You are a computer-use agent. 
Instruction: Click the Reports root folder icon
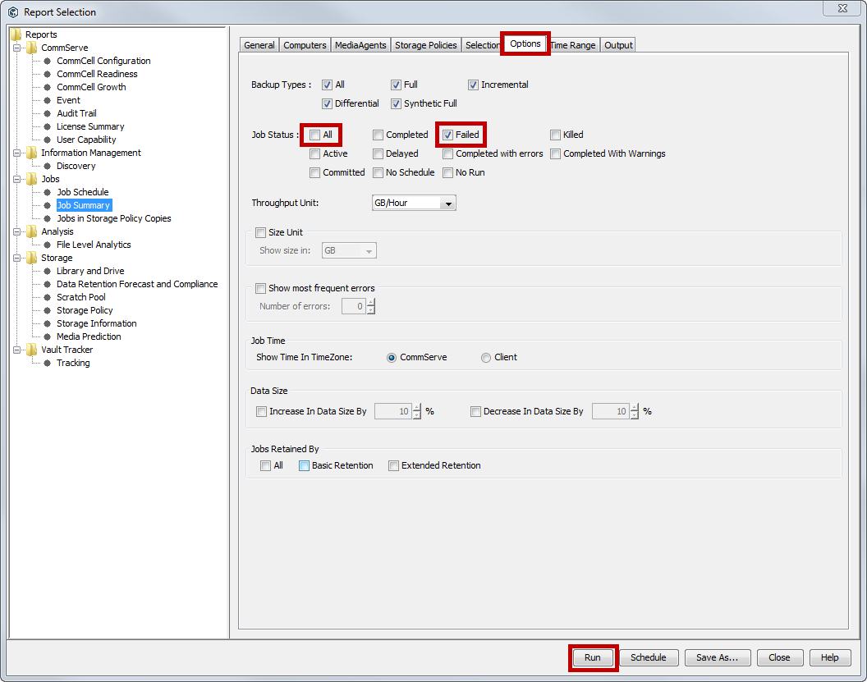16,34
